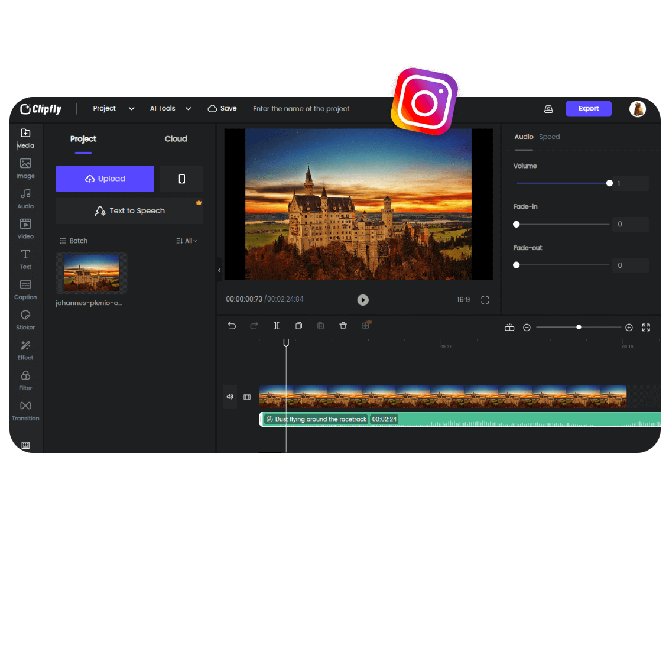Delete selected clip with trash icon

343,326
